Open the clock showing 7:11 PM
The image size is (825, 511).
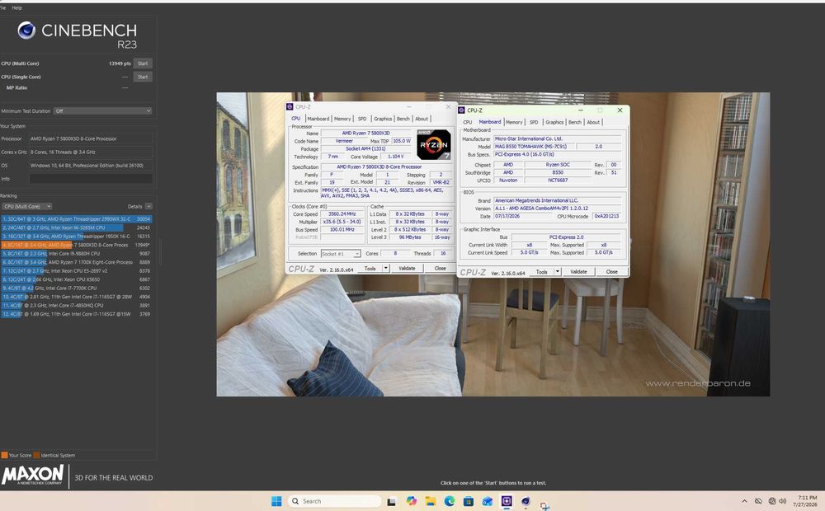(x=805, y=501)
